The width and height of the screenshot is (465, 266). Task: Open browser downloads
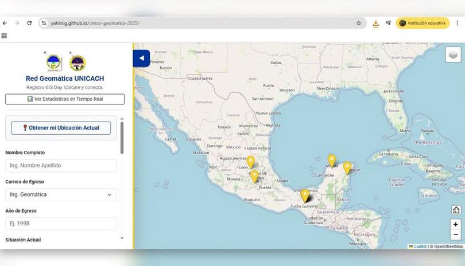(x=376, y=24)
